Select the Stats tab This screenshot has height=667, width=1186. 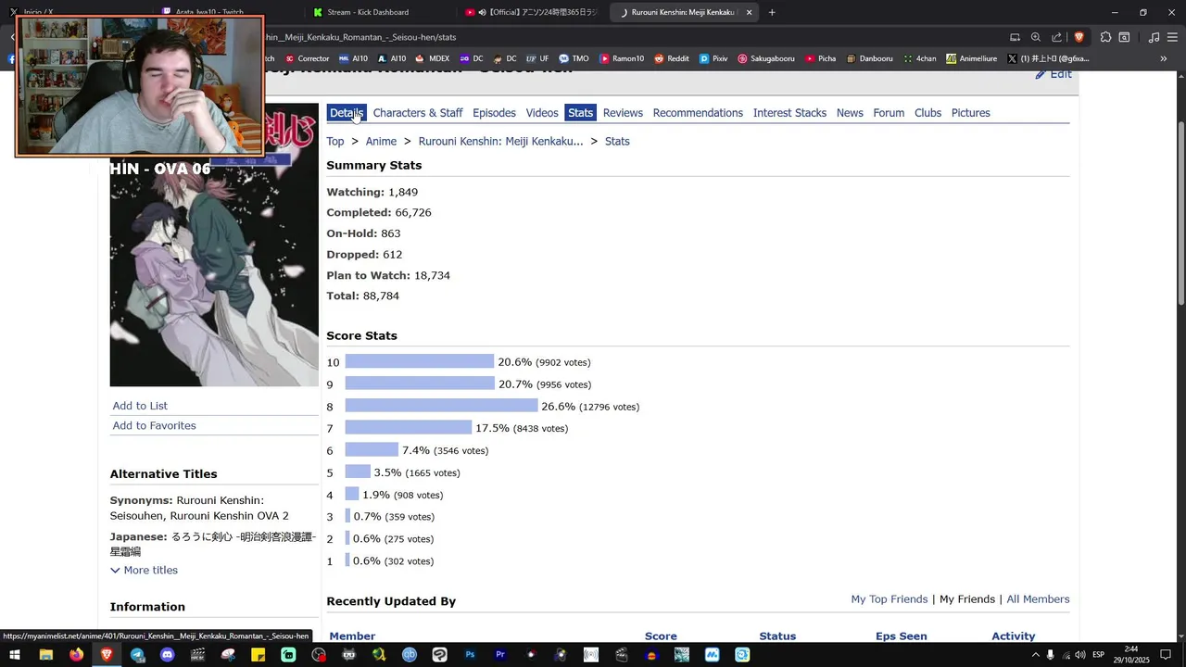(581, 113)
